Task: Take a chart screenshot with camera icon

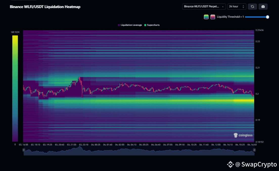Action: pos(263,7)
